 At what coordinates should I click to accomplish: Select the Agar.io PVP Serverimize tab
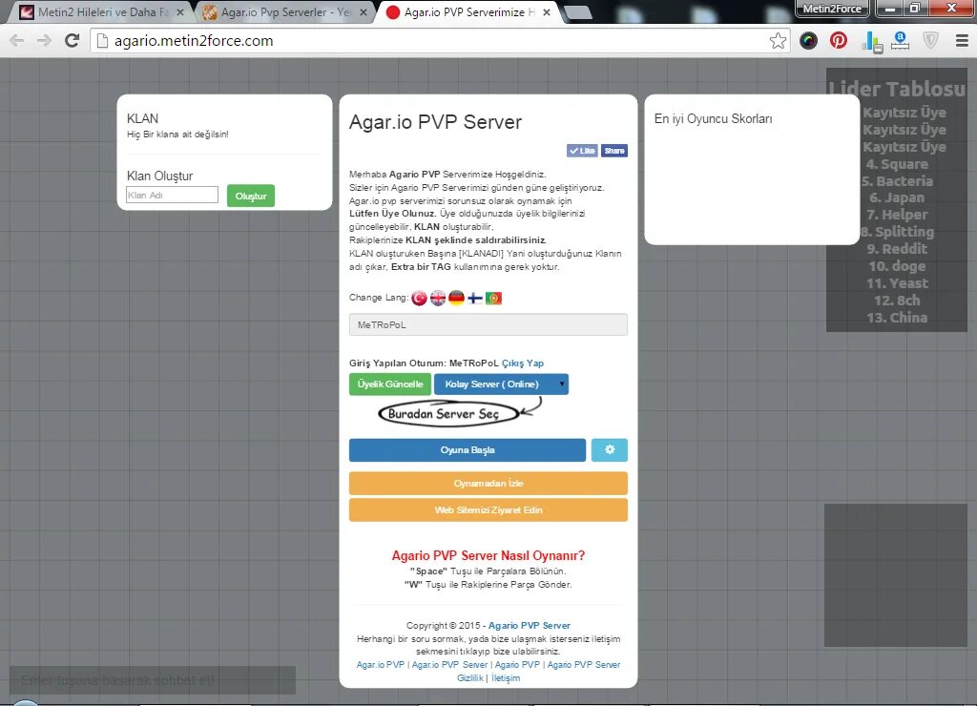coord(468,11)
